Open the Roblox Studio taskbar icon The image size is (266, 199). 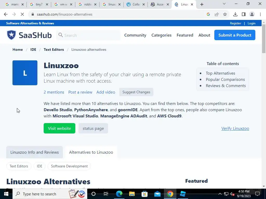point(183,194)
